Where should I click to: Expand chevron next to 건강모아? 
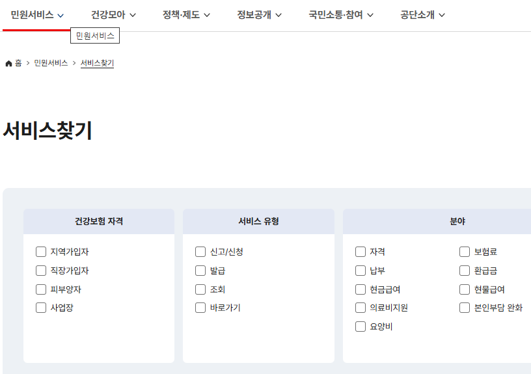pos(133,15)
